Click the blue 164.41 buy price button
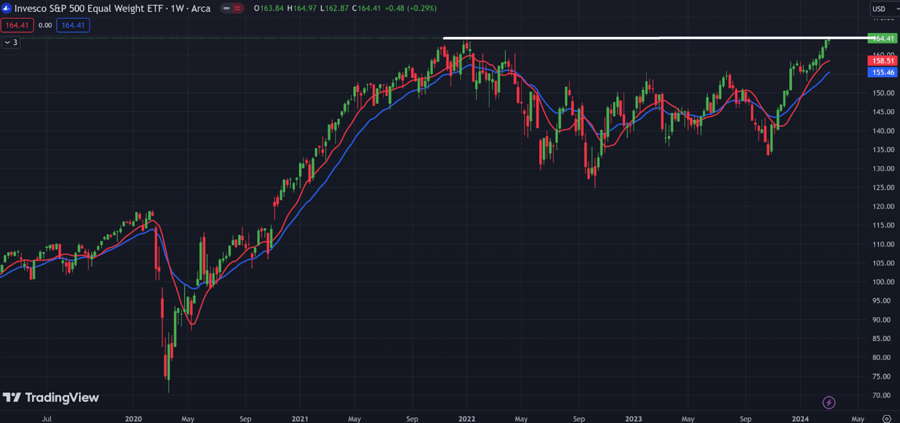 73,25
